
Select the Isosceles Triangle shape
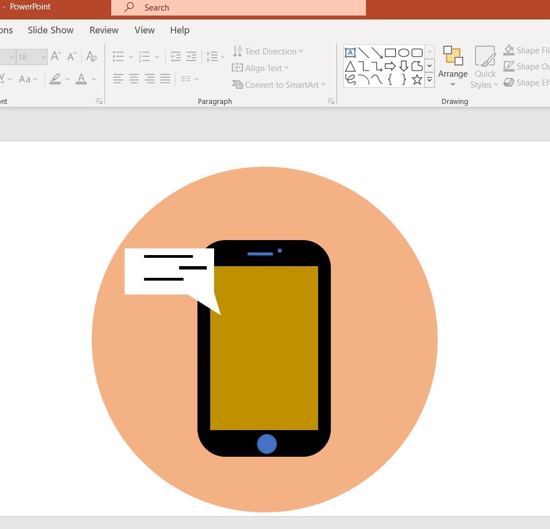coord(350,66)
